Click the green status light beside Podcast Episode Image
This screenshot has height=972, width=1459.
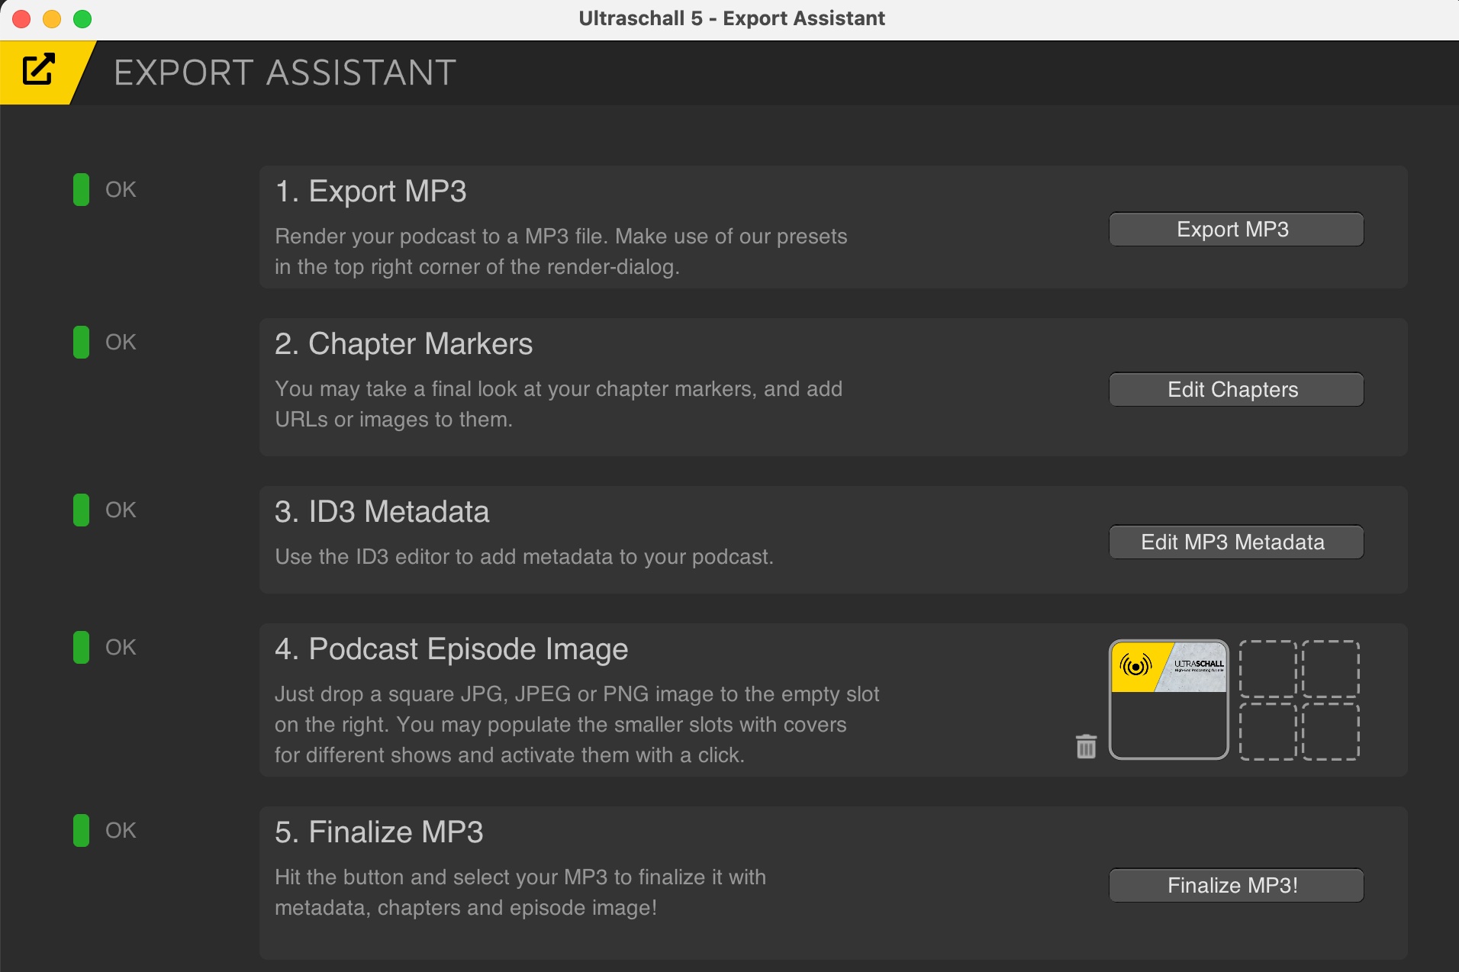click(x=81, y=647)
